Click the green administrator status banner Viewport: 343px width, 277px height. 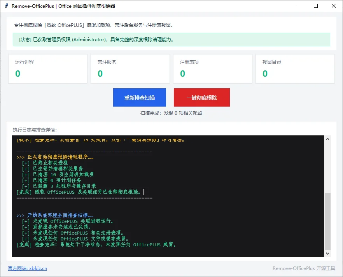point(171,39)
